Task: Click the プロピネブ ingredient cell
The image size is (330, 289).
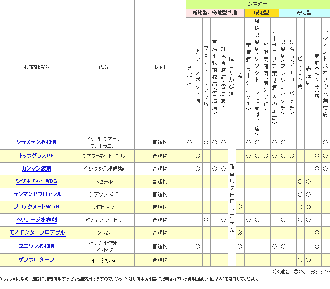Action: [104, 207]
